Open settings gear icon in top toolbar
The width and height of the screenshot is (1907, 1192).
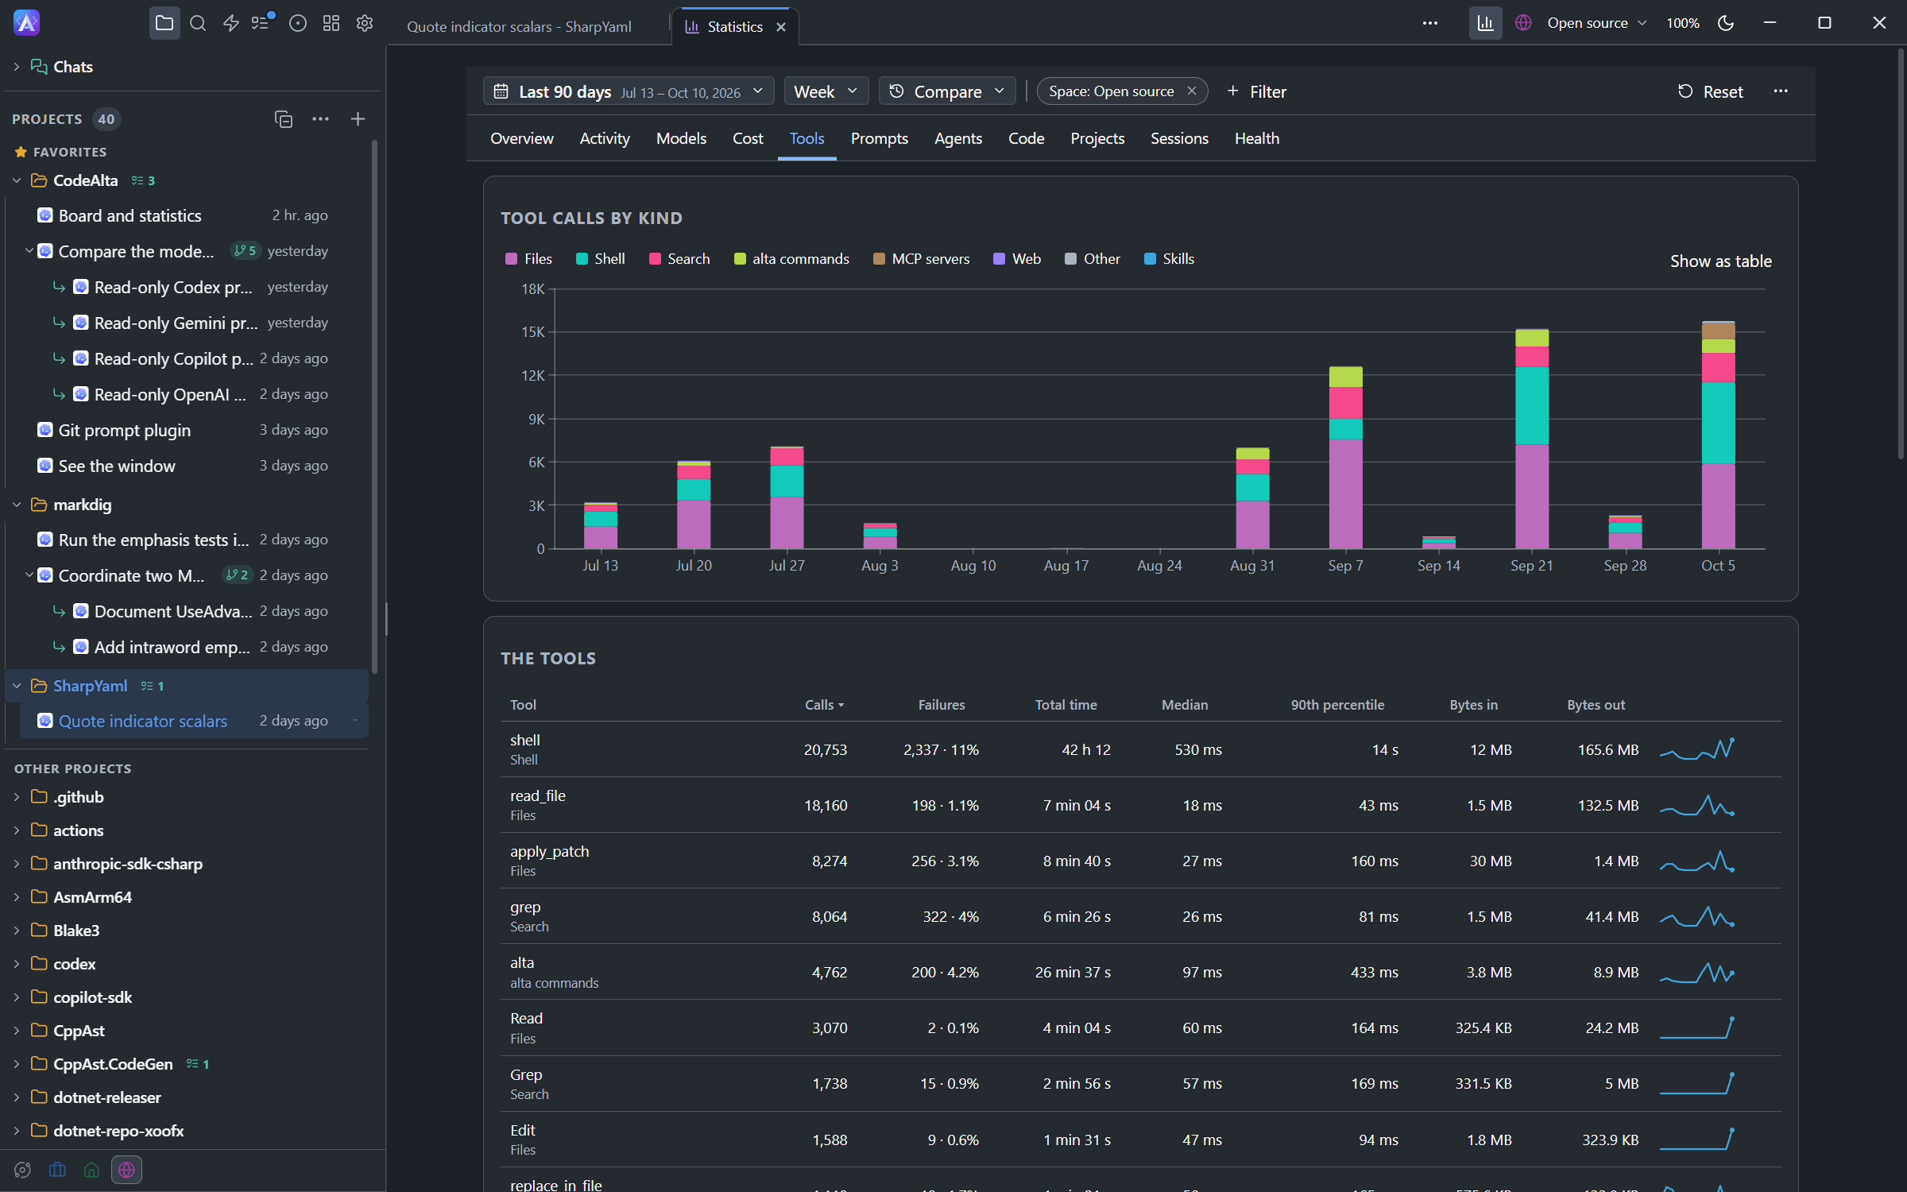365,24
